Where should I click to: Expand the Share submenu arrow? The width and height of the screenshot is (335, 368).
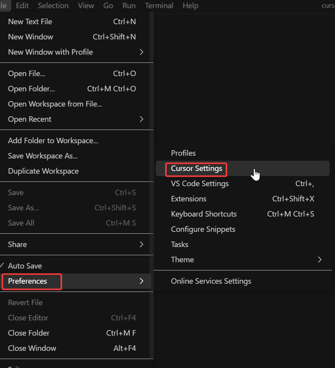141,245
